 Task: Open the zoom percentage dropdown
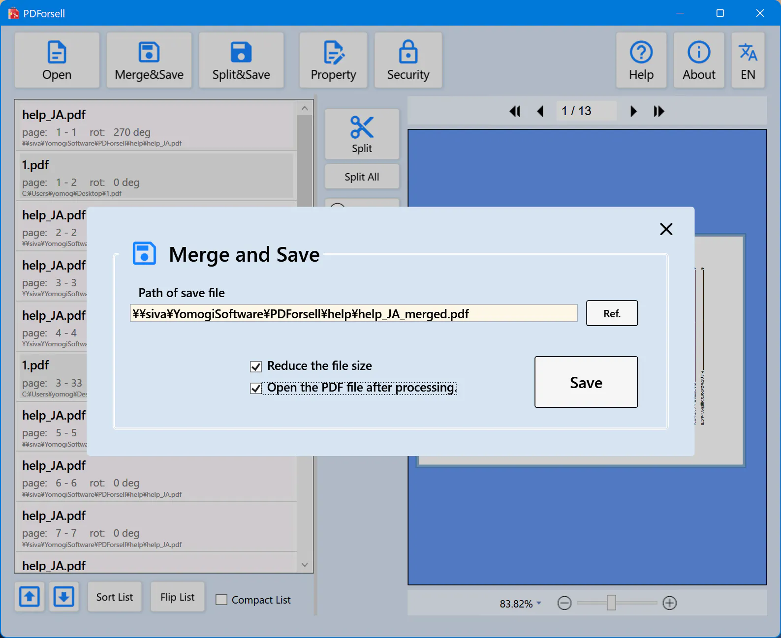(x=539, y=603)
